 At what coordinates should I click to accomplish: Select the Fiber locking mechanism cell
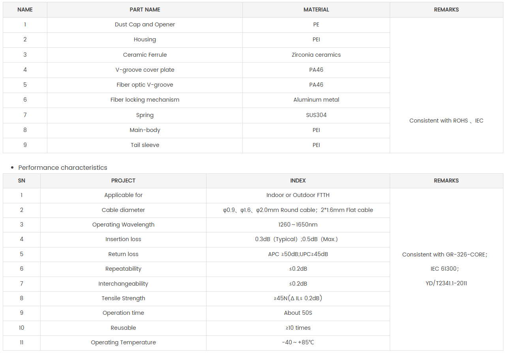(145, 100)
